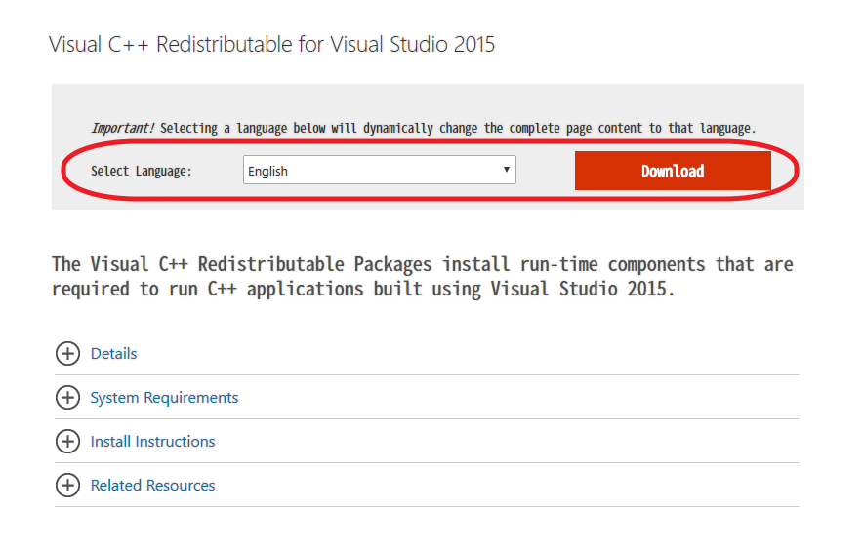Click the italic "Important!" word
The height and width of the screenshot is (550, 863).
coord(123,129)
